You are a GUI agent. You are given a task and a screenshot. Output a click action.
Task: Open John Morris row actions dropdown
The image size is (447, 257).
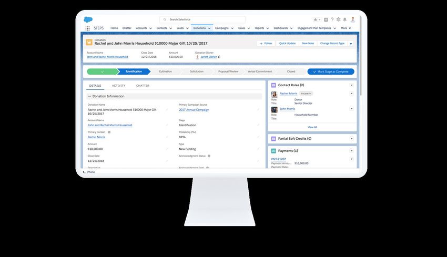pos(351,109)
